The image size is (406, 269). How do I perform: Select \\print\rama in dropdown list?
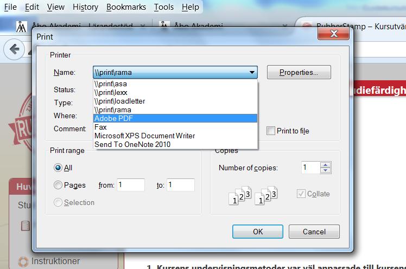(175, 110)
